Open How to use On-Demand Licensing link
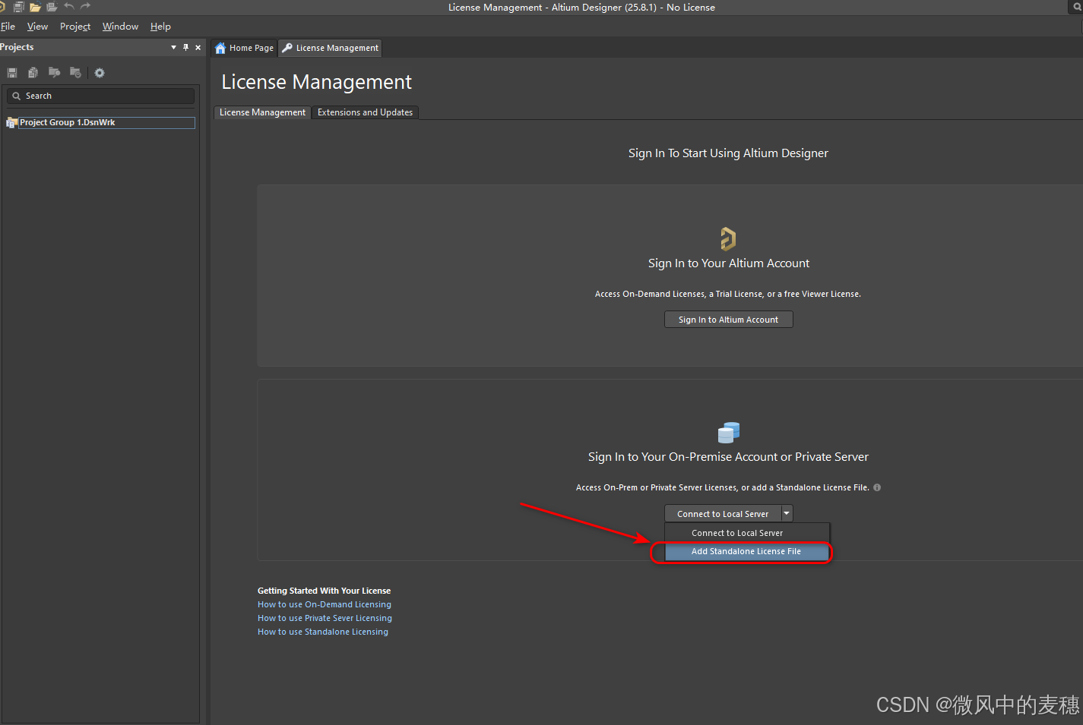 (x=325, y=605)
